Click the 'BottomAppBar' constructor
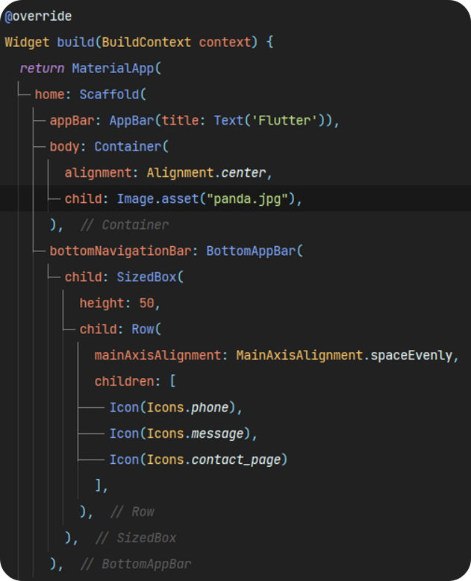This screenshot has height=581, width=471. click(251, 251)
